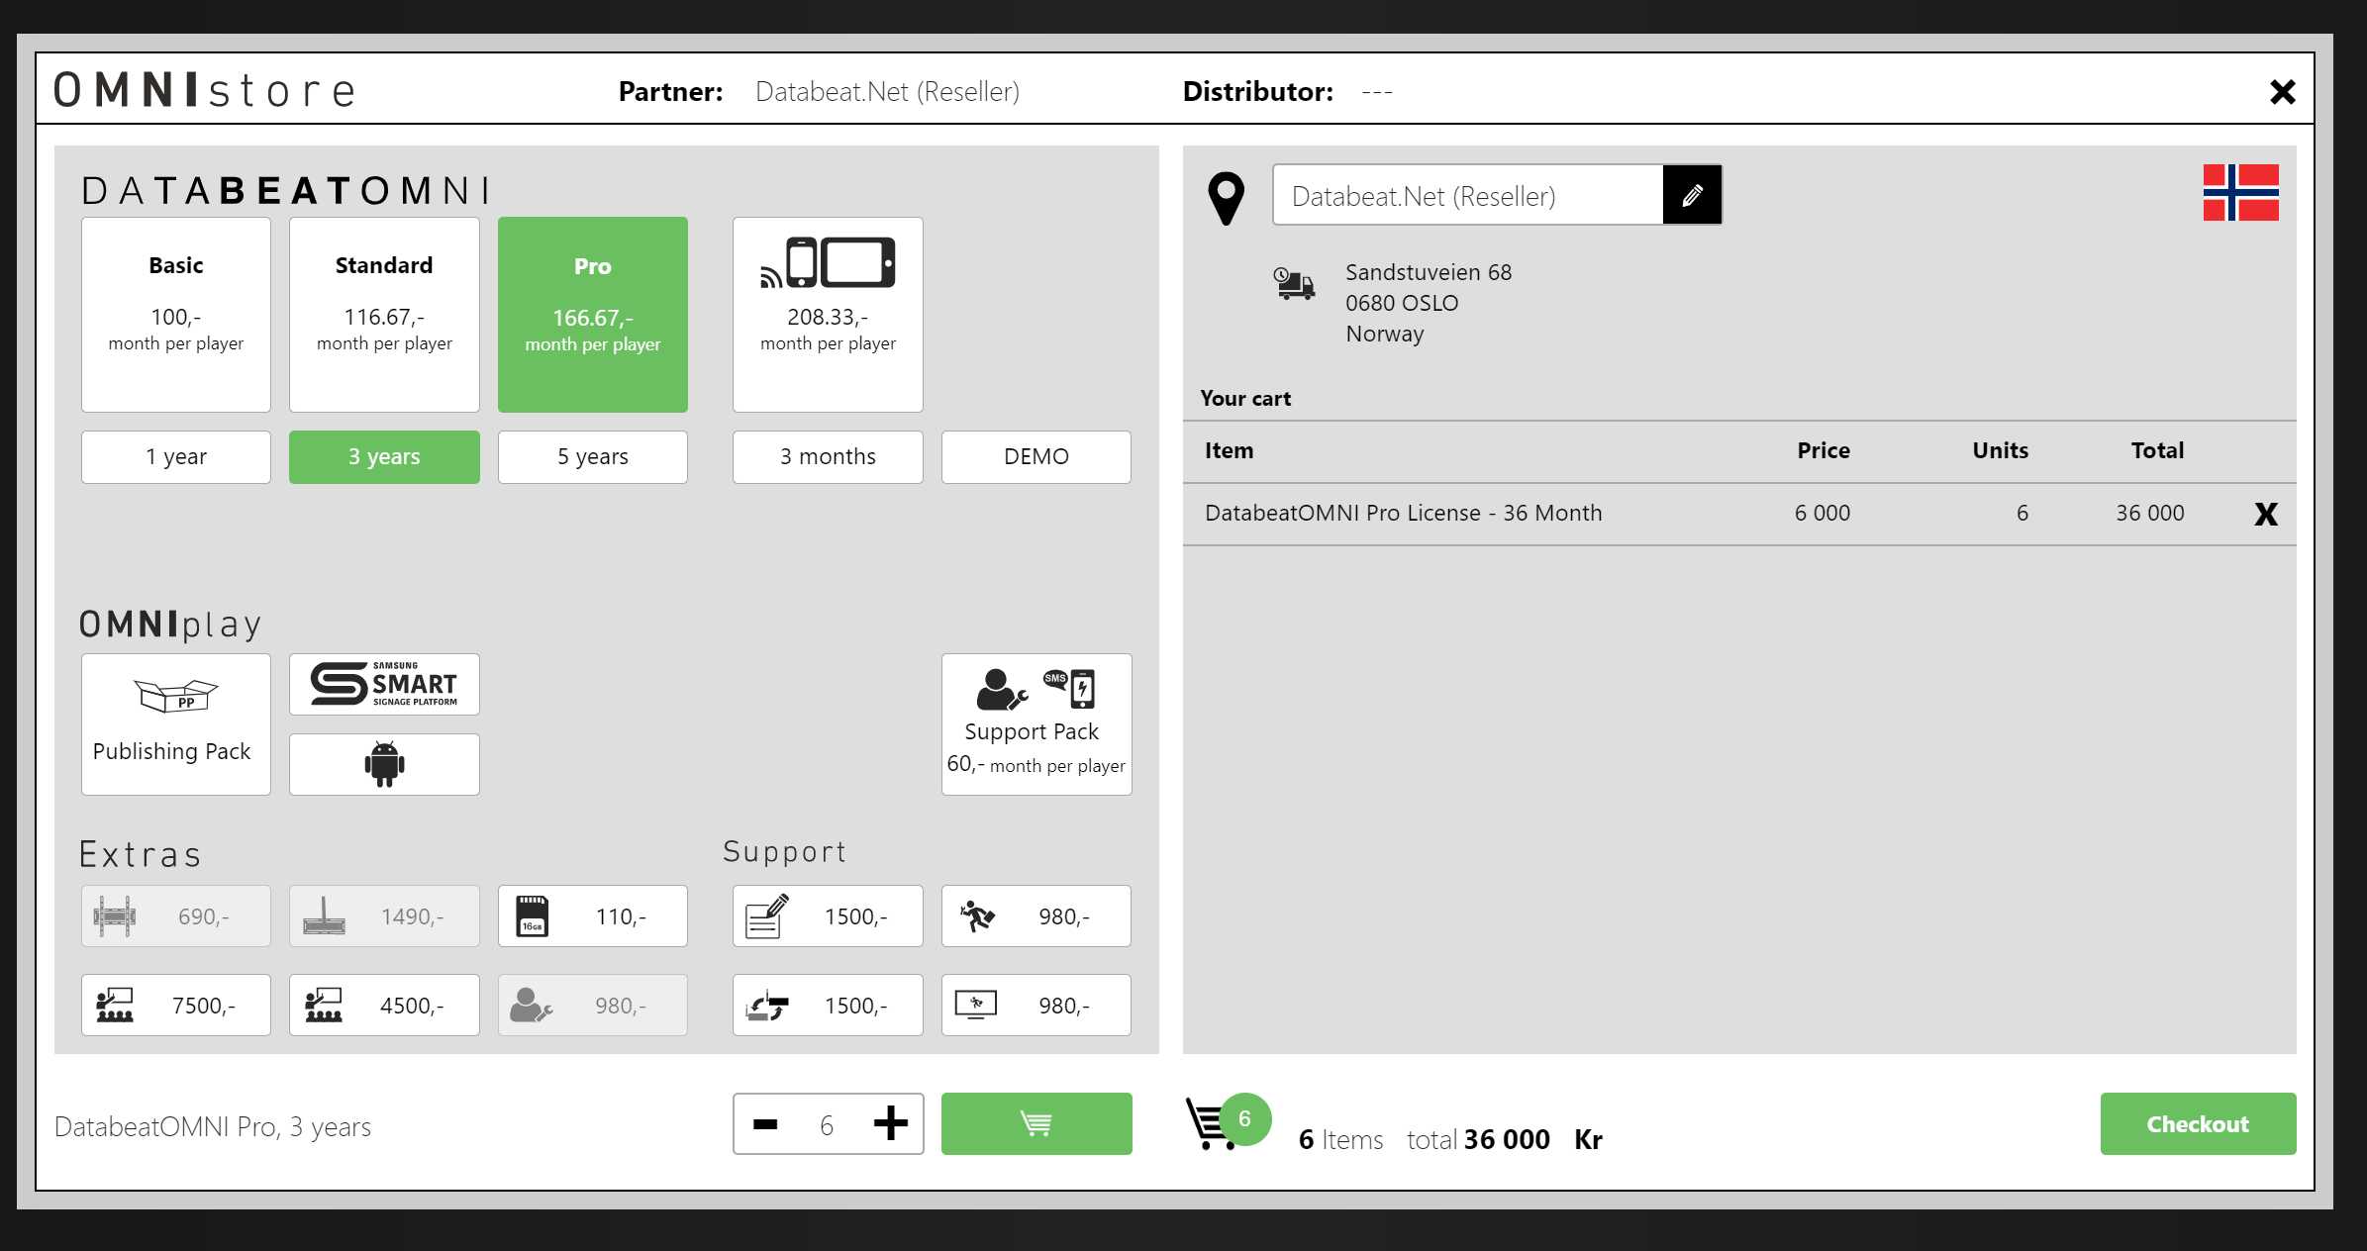Screen dimensions: 2367x1251
Task: Add the Support Pack at 60 per month
Action: coord(1036,724)
